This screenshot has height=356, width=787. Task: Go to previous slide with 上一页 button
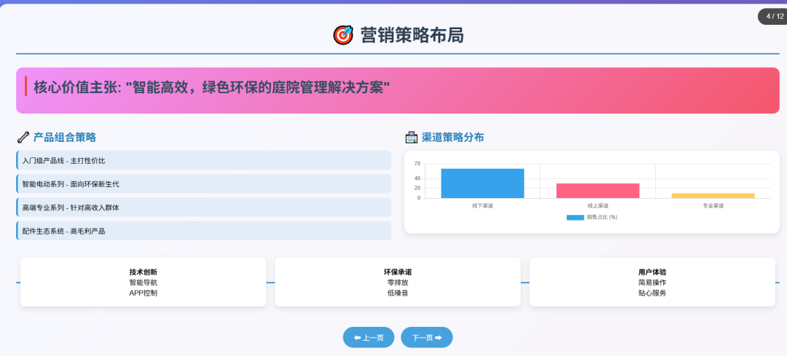369,338
